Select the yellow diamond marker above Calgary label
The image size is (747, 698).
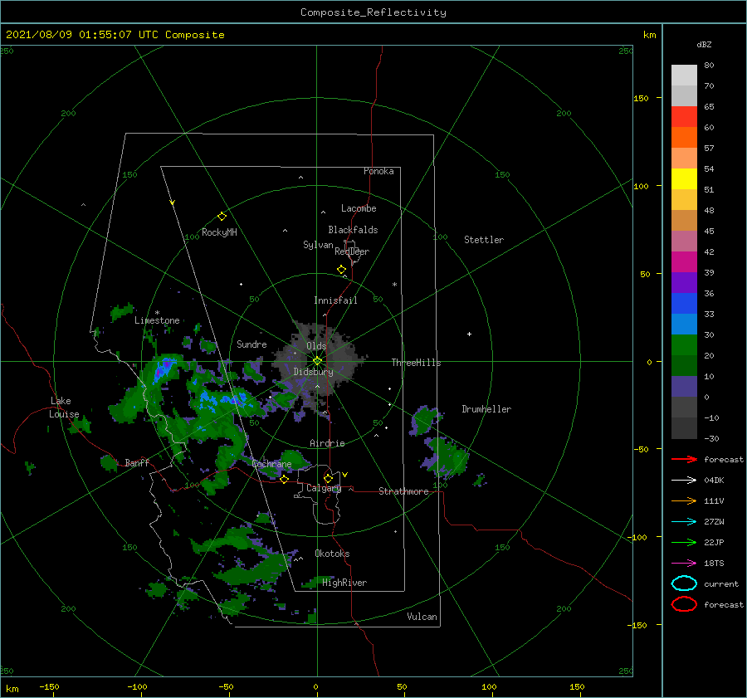point(328,478)
